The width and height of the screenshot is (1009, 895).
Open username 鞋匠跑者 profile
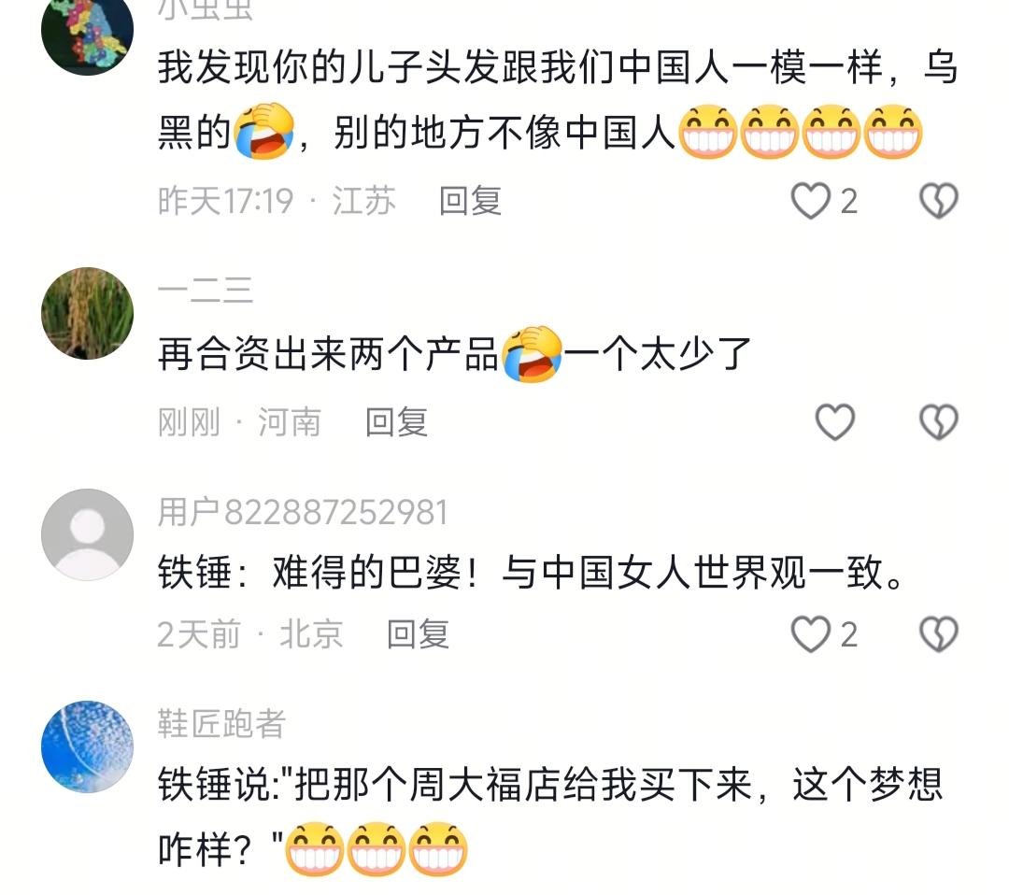[x=221, y=724]
